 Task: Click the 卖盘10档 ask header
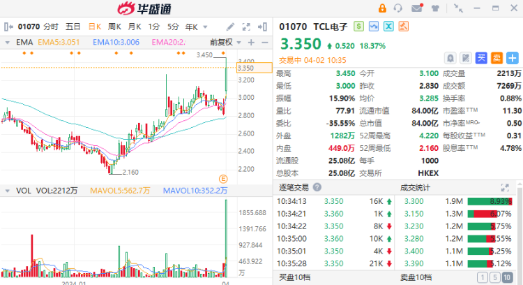(x=416, y=277)
